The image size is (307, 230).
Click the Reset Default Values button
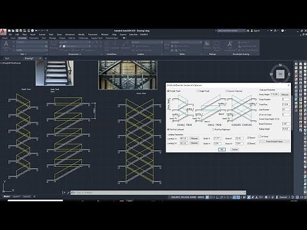274,141
